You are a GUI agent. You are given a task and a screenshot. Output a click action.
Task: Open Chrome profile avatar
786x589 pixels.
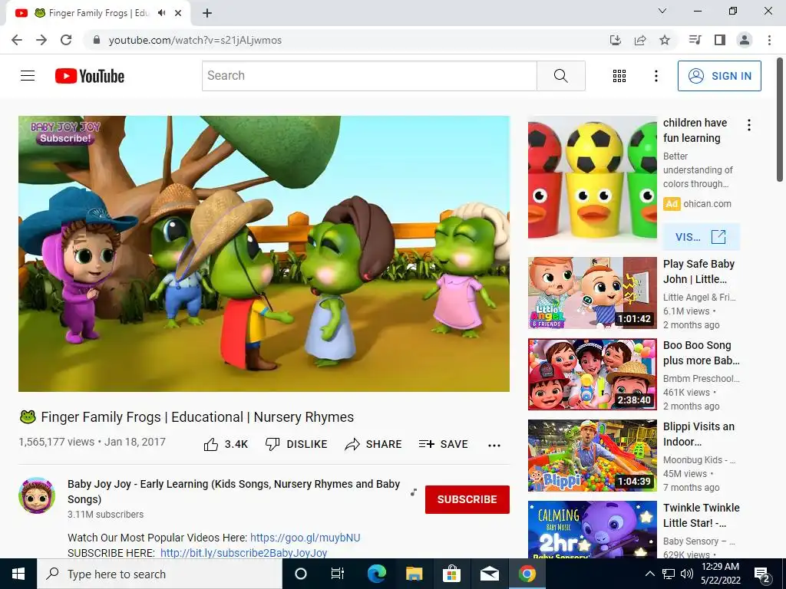[x=745, y=40]
